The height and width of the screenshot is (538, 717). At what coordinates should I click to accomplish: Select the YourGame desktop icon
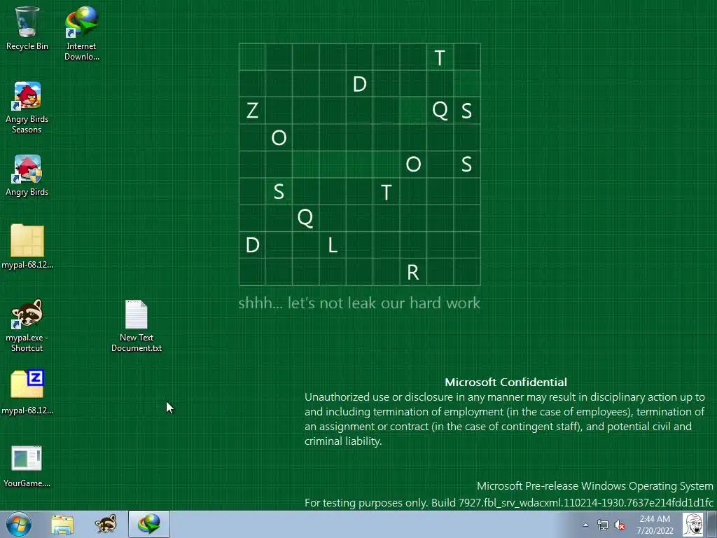click(27, 466)
